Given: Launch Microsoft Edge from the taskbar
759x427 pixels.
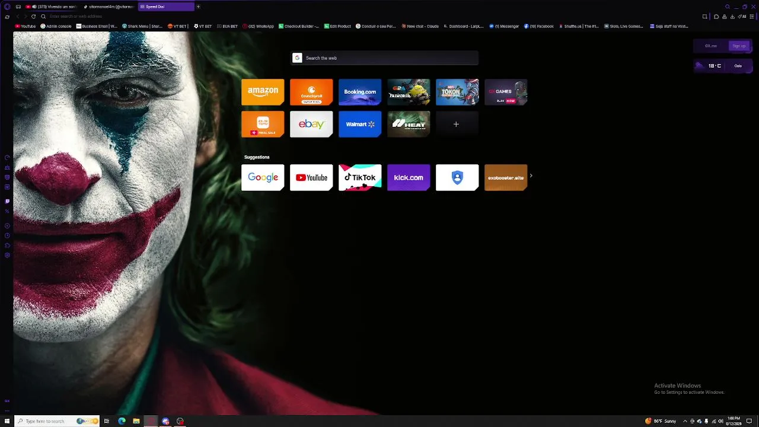Looking at the screenshot, I should (122, 421).
